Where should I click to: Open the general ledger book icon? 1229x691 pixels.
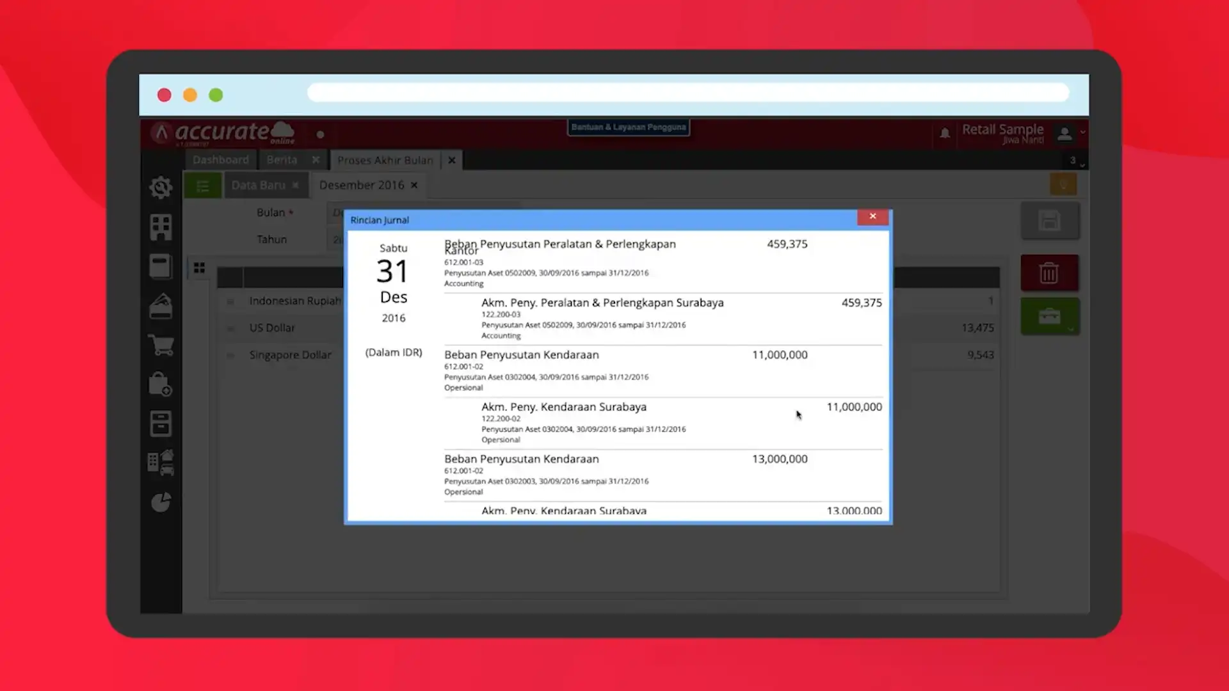point(161,267)
